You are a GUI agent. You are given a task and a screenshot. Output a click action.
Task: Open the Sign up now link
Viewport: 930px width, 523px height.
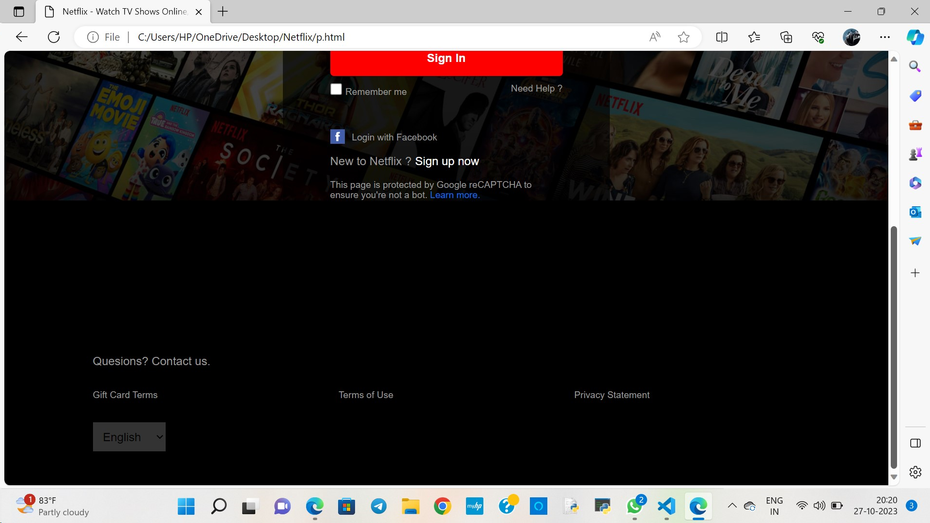(x=447, y=161)
